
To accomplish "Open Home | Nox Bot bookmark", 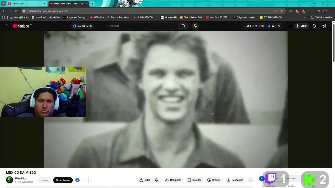I will point(20,17).
